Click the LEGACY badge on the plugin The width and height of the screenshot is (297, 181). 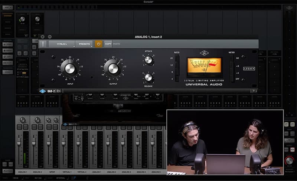(249, 68)
